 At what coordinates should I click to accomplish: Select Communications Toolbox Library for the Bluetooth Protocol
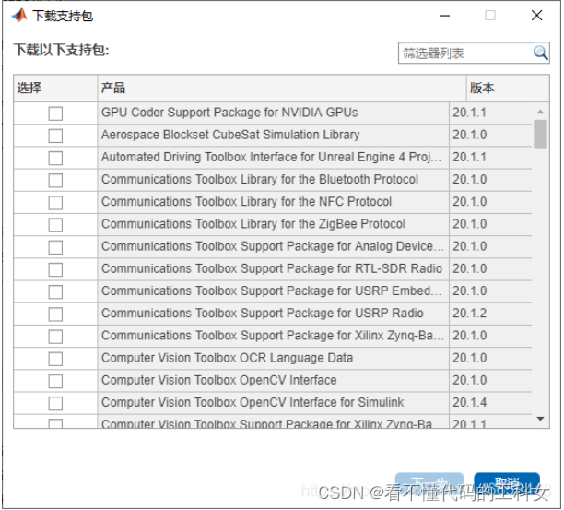point(260,179)
